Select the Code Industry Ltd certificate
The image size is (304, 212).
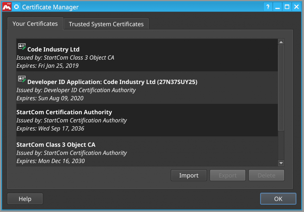[x=147, y=55]
